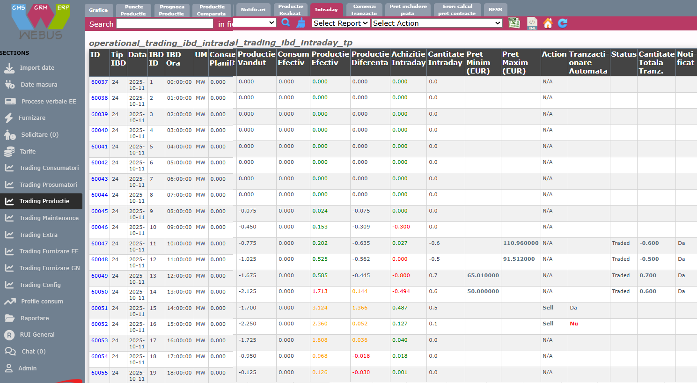Viewport: 697px width, 383px height.
Task: Click the search magnifier icon
Action: tap(286, 22)
